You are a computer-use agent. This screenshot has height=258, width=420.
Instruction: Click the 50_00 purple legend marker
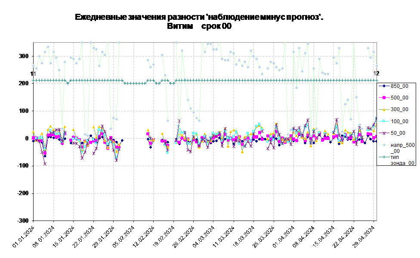click(x=384, y=133)
